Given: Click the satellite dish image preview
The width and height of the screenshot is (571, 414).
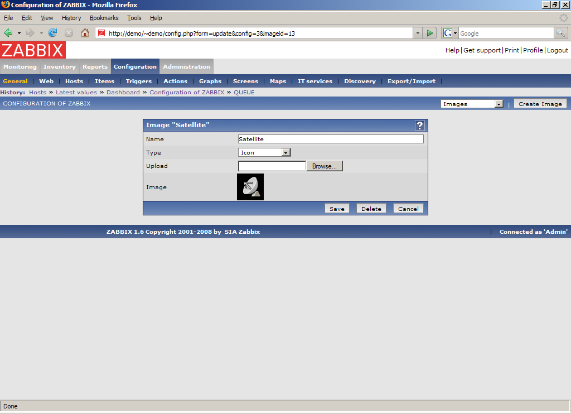Looking at the screenshot, I should coord(250,187).
